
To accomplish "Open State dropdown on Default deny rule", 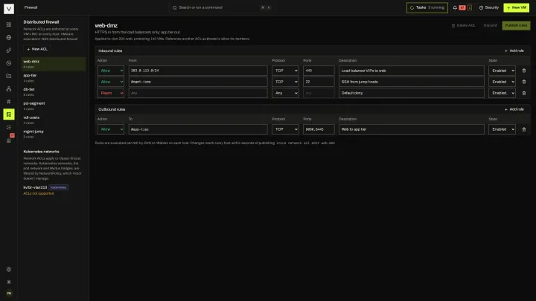I will [x=502, y=93].
